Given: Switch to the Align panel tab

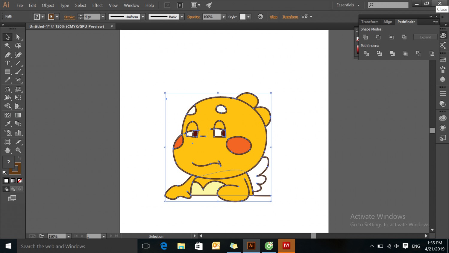Looking at the screenshot, I should point(388,22).
